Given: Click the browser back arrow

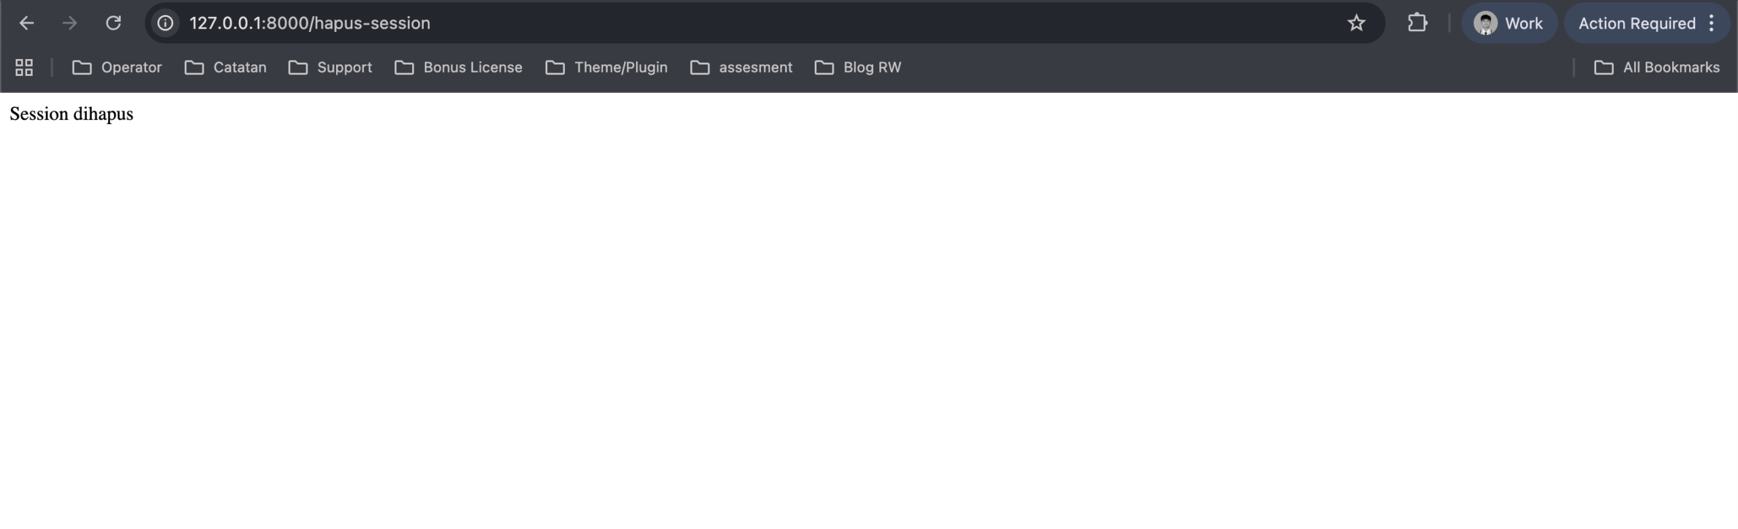Looking at the screenshot, I should pyautogui.click(x=26, y=23).
